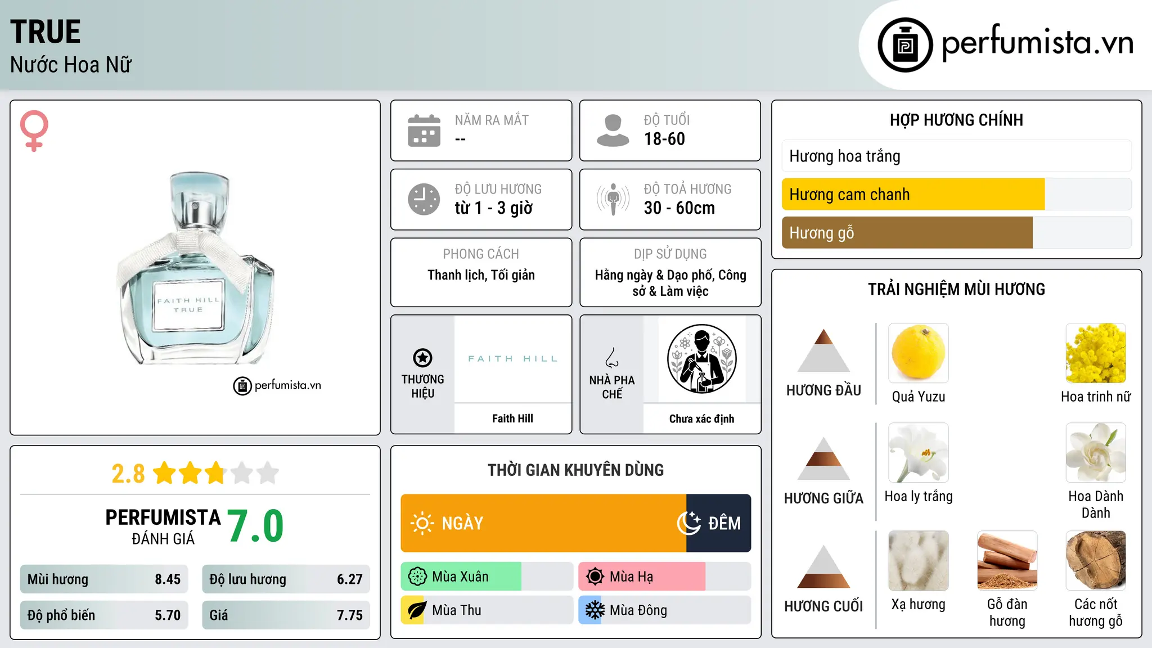Select the Hoa Dành Dành note image
The height and width of the screenshot is (648, 1152).
(x=1096, y=453)
